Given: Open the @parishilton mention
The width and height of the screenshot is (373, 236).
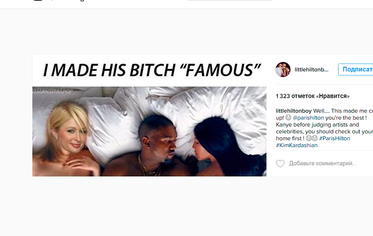Looking at the screenshot, I should tap(308, 118).
